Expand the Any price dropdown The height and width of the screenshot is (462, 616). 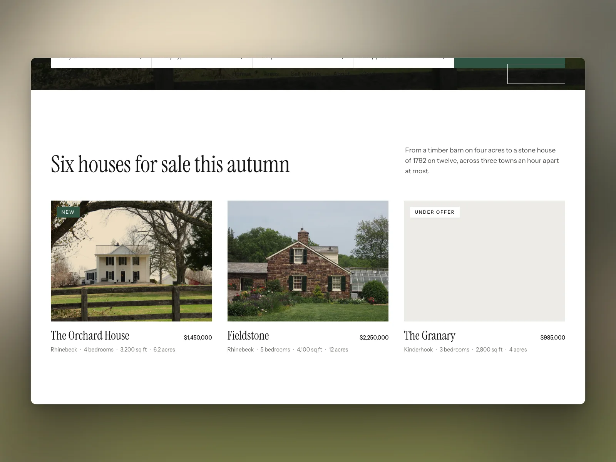(404, 63)
